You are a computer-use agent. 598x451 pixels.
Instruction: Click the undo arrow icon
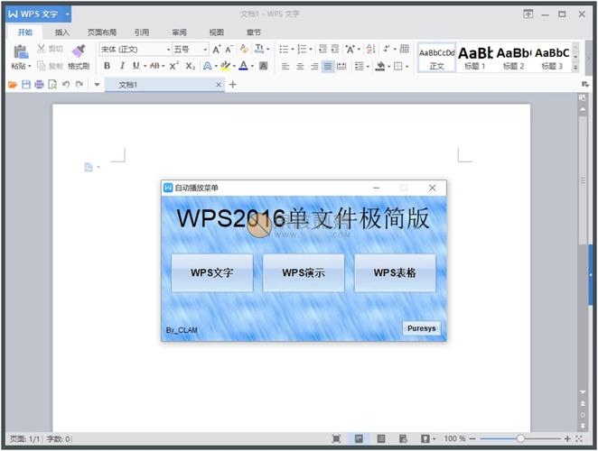point(66,85)
